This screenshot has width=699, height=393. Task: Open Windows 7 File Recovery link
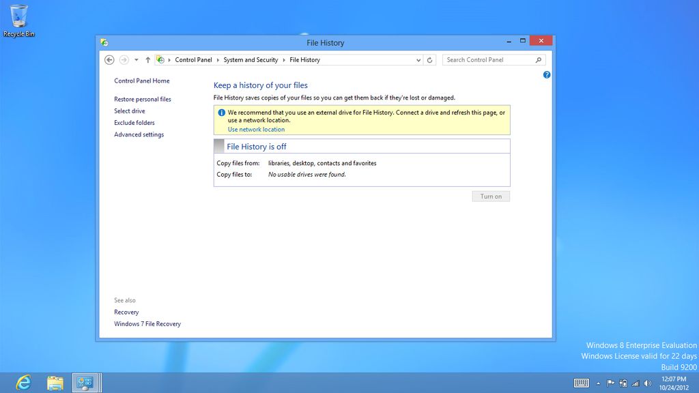click(147, 323)
